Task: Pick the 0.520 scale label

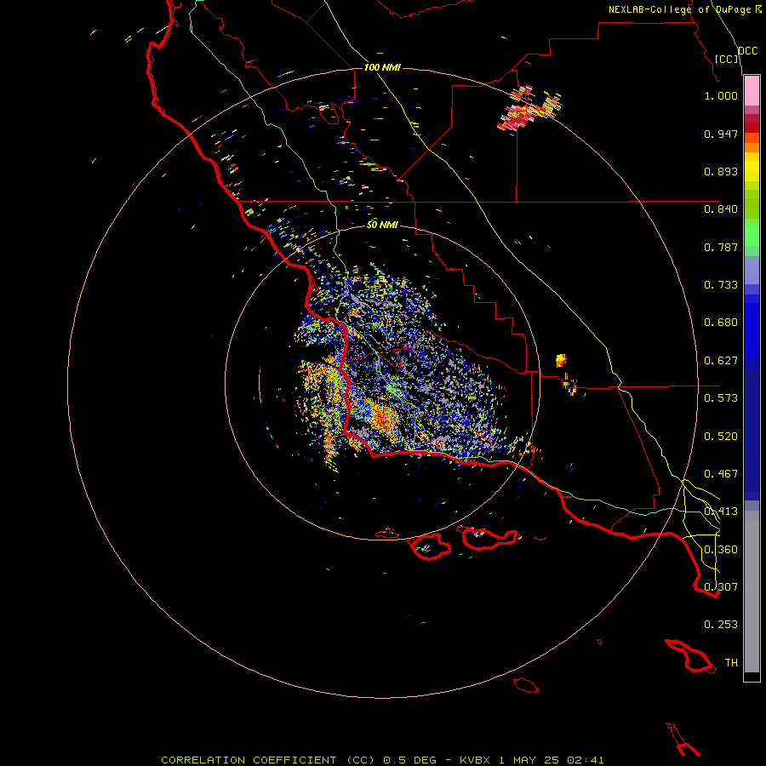Action: tap(721, 437)
